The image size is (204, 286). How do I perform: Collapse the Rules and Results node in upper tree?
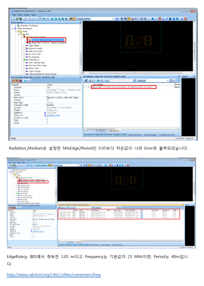(x=12, y=29)
